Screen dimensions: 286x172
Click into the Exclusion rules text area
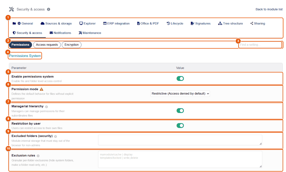click(180, 160)
